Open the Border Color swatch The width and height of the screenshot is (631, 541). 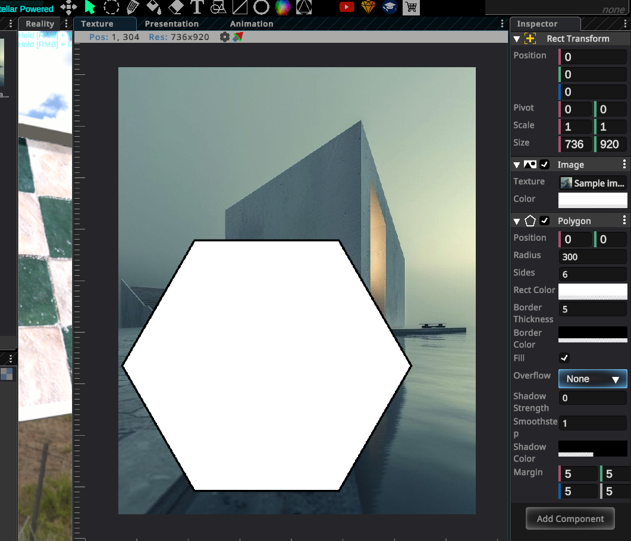pos(592,334)
